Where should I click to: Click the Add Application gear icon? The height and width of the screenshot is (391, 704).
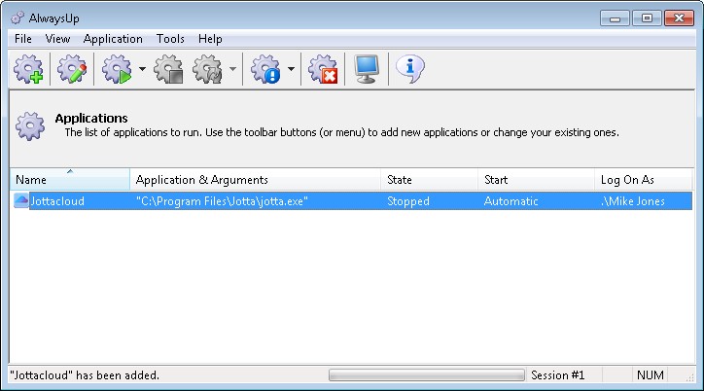(x=28, y=69)
